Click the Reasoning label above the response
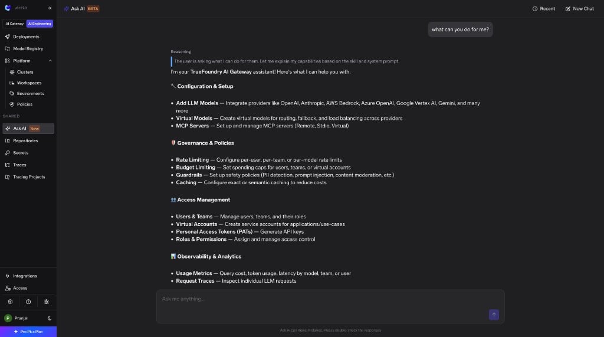The image size is (604, 337). click(x=180, y=52)
